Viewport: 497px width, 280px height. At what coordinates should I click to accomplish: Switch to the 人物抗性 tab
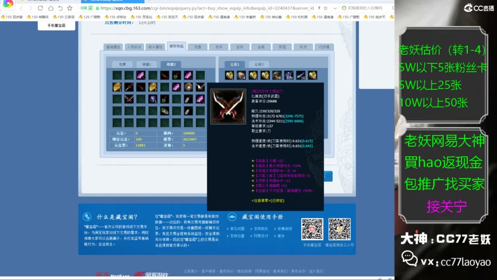coord(134,47)
